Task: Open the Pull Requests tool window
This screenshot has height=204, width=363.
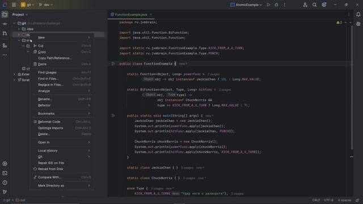Action: click(x=5, y=33)
